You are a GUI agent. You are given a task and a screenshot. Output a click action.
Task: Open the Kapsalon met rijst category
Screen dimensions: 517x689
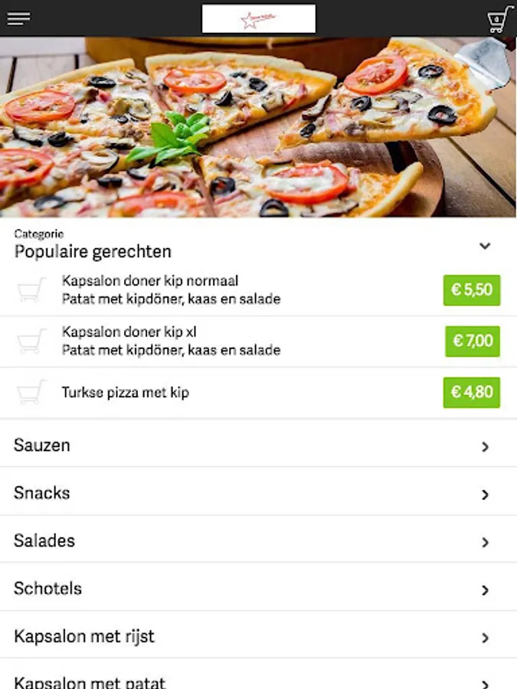[x=84, y=636]
